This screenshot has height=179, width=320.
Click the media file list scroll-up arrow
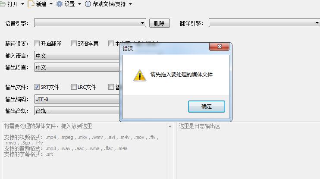point(170,126)
